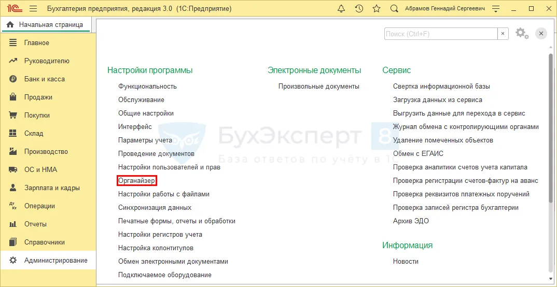557x287 pixels.
Task: Click the Справочники books icon
Action: click(x=13, y=242)
